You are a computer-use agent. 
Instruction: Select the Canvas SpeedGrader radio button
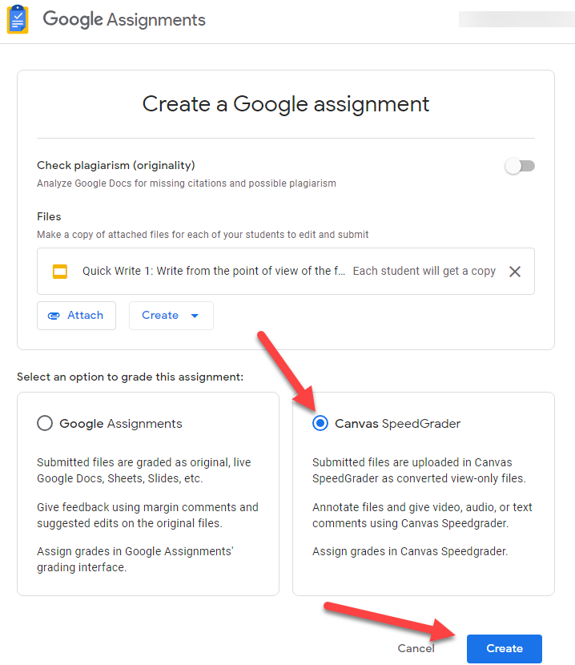[320, 424]
